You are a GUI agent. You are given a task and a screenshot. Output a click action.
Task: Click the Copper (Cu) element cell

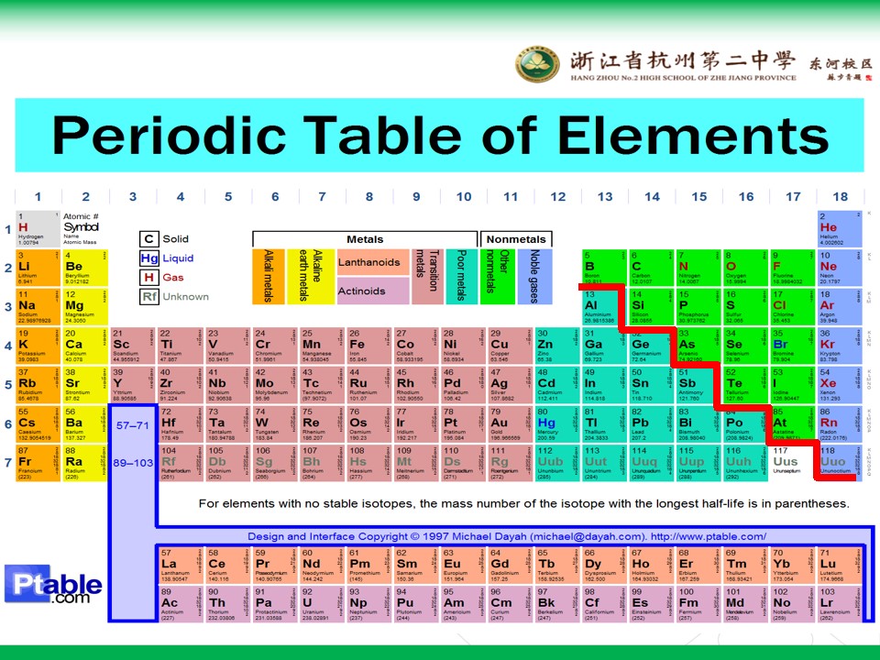[x=511, y=346]
